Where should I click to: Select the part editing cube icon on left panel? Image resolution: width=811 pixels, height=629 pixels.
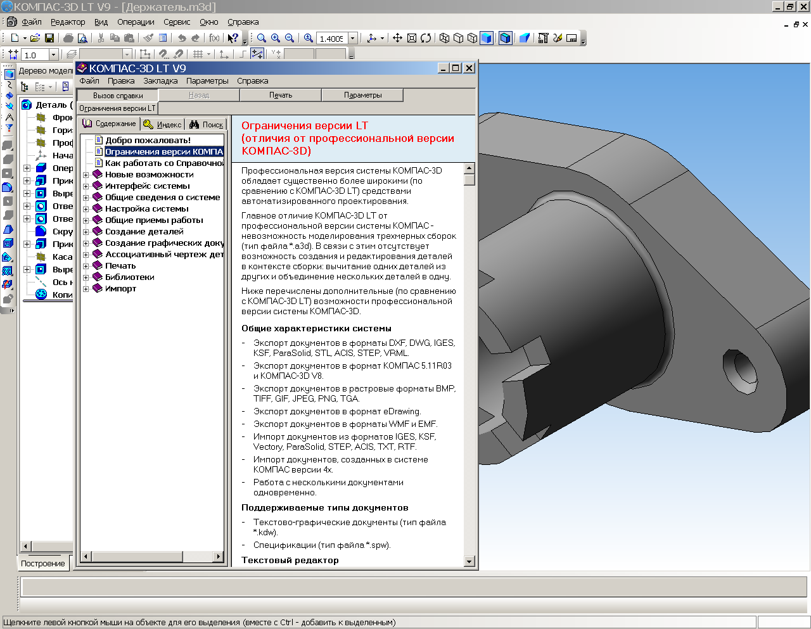10,74
